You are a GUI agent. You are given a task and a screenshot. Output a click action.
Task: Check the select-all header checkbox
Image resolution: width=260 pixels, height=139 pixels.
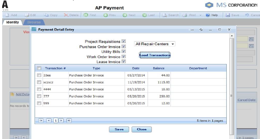pos(39,68)
